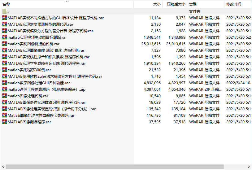The height and width of the screenshot is (170, 252).
Task: Click archive icon of MATLAB图像配准程序.rar
Action: pyautogui.click(x=4, y=122)
